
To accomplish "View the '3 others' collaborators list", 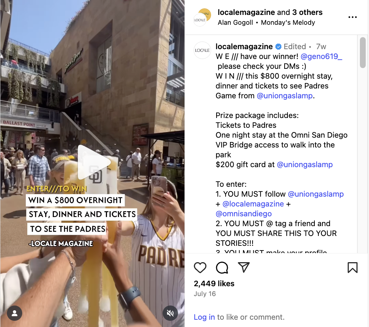I will [x=307, y=12].
